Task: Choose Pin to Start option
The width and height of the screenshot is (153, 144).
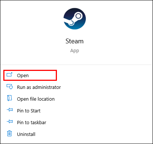Action: coord(29,111)
